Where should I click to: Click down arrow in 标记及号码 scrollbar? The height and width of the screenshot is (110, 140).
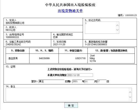click(117, 30)
